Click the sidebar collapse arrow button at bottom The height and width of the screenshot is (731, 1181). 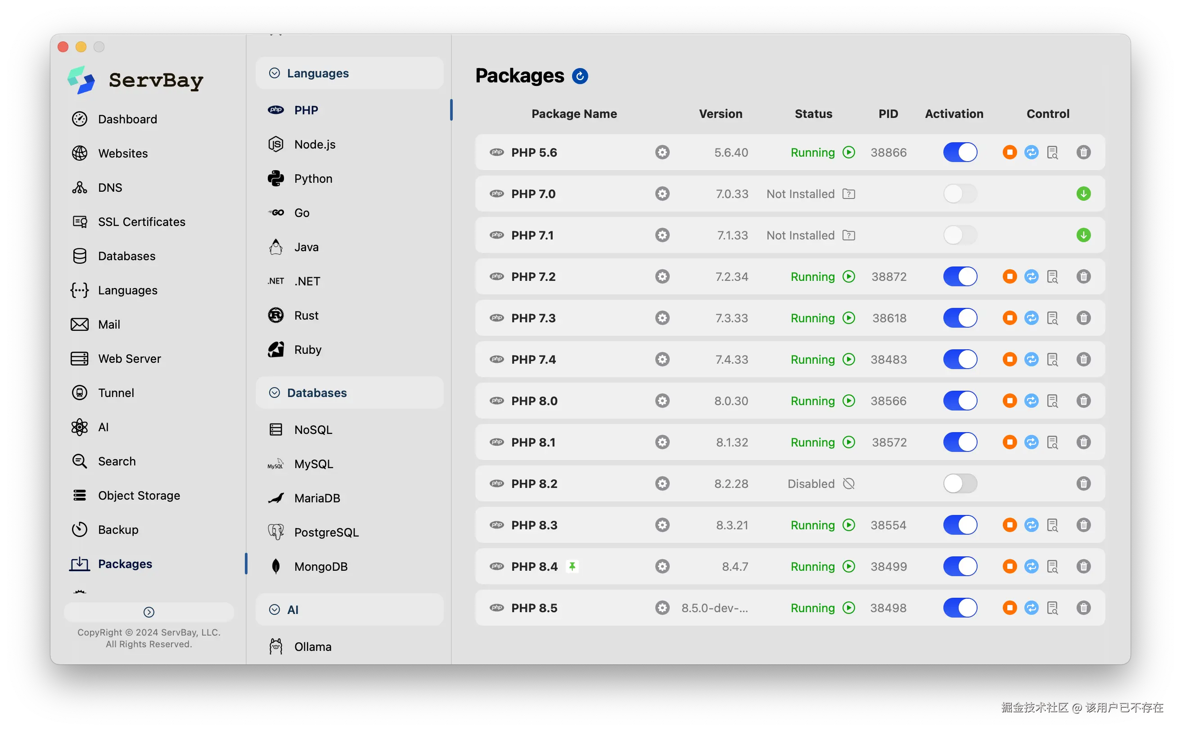[149, 612]
